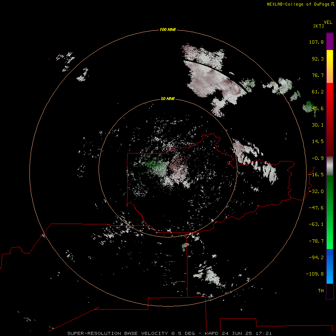This screenshot has width=336, height=336.
Task: Click the 76.7 velocity scale value
Action: 318,75
